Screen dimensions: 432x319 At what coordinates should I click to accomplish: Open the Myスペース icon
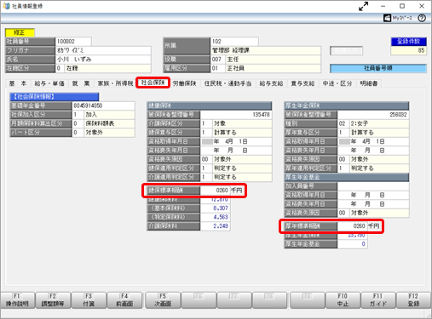pyautogui.click(x=387, y=18)
